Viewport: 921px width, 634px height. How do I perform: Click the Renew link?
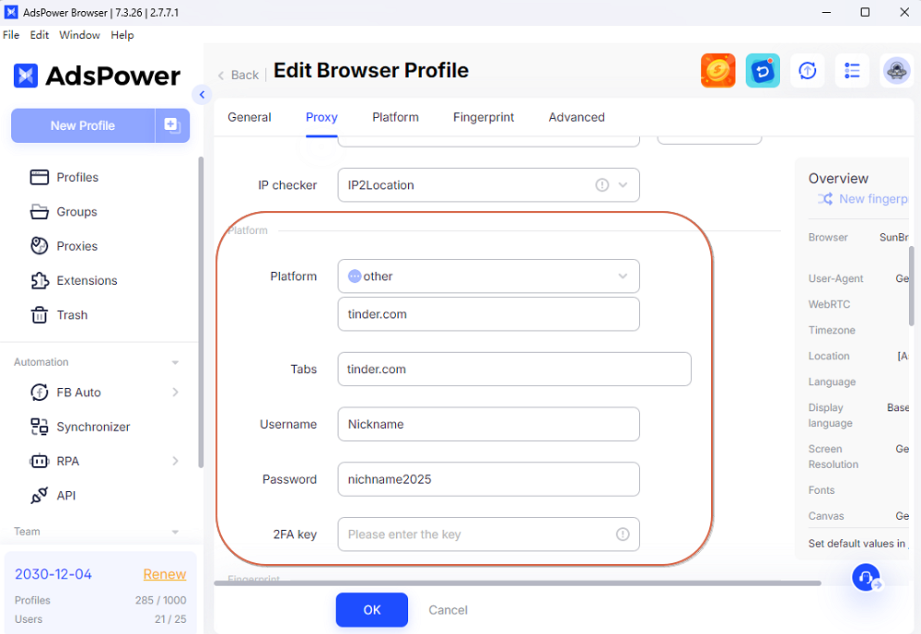(165, 574)
